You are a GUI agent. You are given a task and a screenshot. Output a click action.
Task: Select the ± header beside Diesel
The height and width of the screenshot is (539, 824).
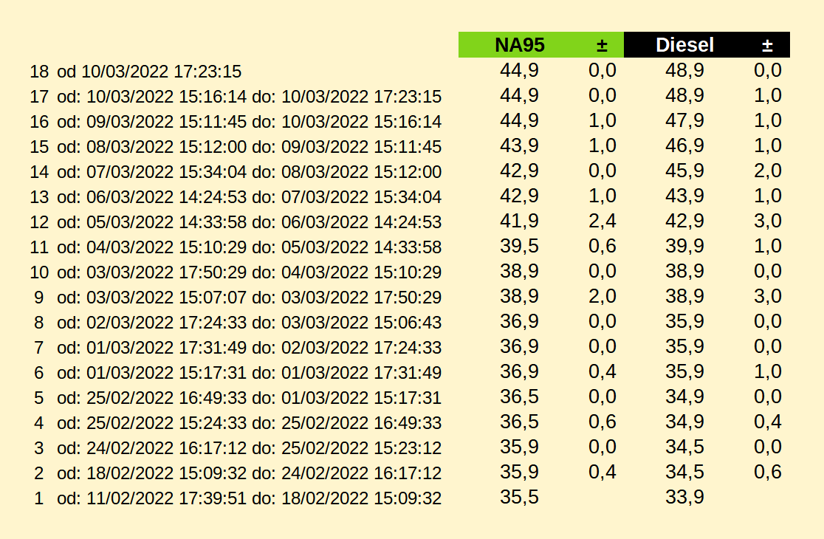767,45
